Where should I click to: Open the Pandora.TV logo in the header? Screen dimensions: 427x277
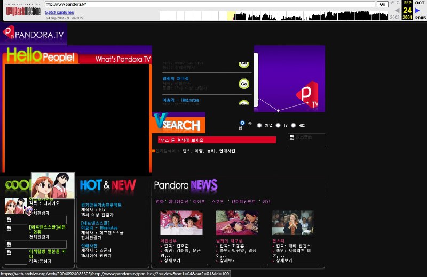[34, 35]
